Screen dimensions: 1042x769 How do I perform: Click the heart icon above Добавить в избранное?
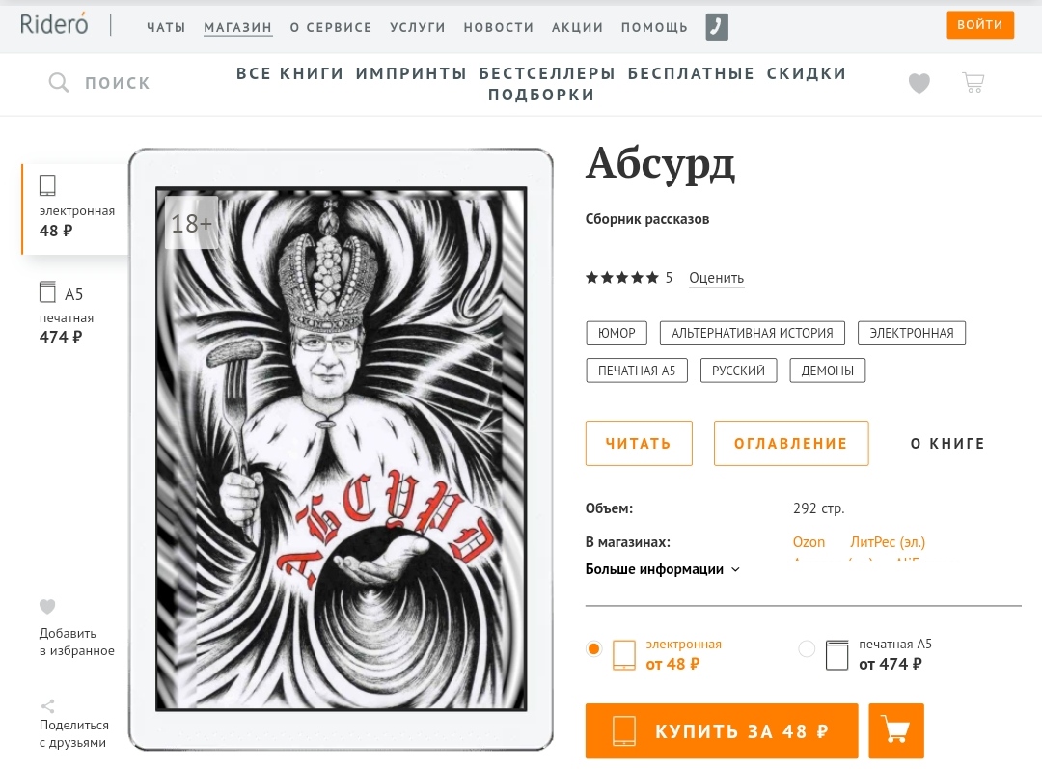47,606
